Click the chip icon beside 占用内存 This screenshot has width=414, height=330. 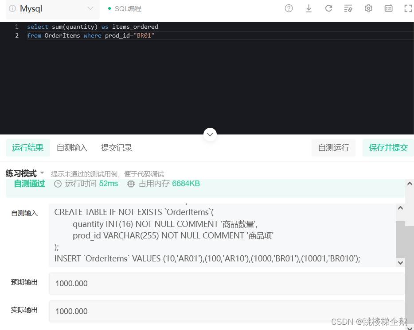point(131,184)
